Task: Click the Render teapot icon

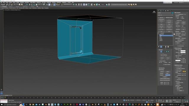Action: [x=99, y=5]
